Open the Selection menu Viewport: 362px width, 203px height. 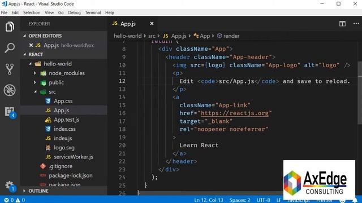pyautogui.click(x=32, y=12)
